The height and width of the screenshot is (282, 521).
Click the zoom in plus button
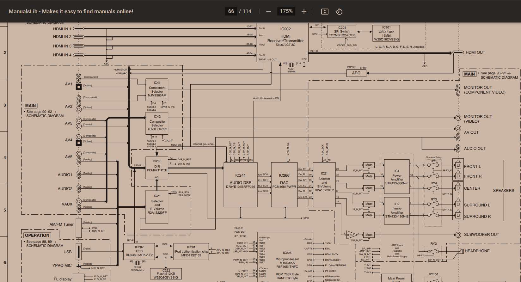[304, 11]
